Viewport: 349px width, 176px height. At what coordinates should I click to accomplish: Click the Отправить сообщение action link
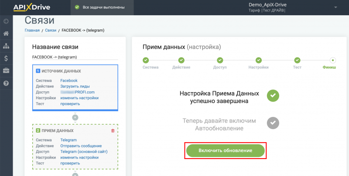coord(81,146)
